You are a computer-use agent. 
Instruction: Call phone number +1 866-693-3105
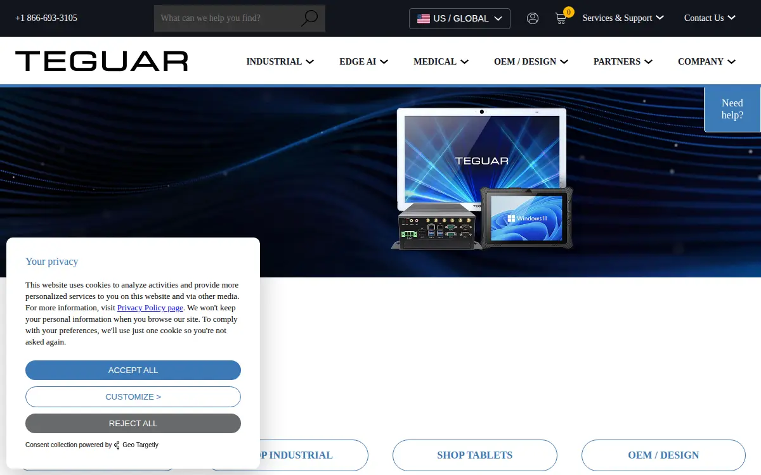(46, 18)
